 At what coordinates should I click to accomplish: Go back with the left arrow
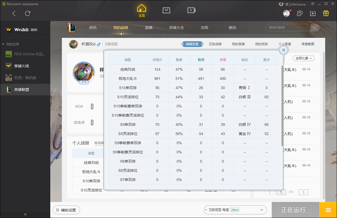(x=14, y=13)
